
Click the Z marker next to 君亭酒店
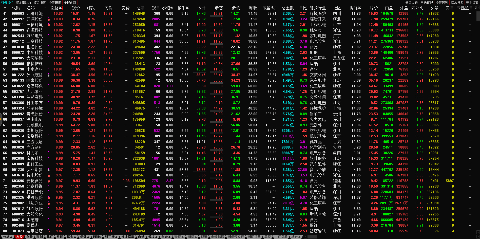pos(49,231)
